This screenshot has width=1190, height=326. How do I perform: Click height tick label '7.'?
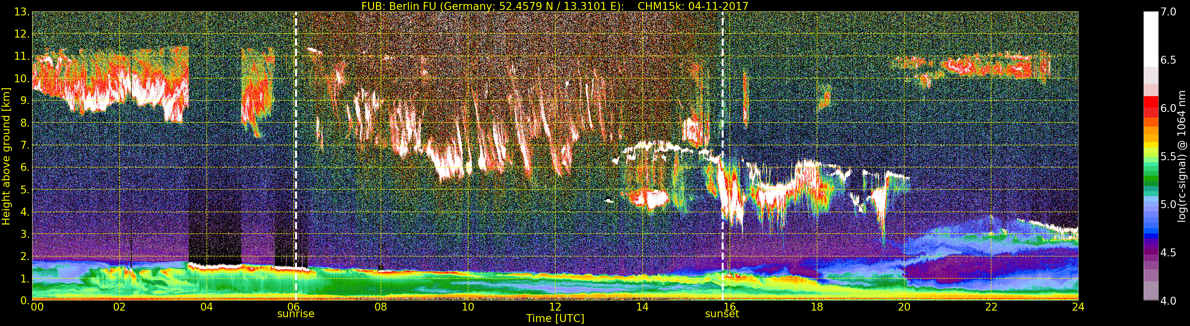[25, 145]
